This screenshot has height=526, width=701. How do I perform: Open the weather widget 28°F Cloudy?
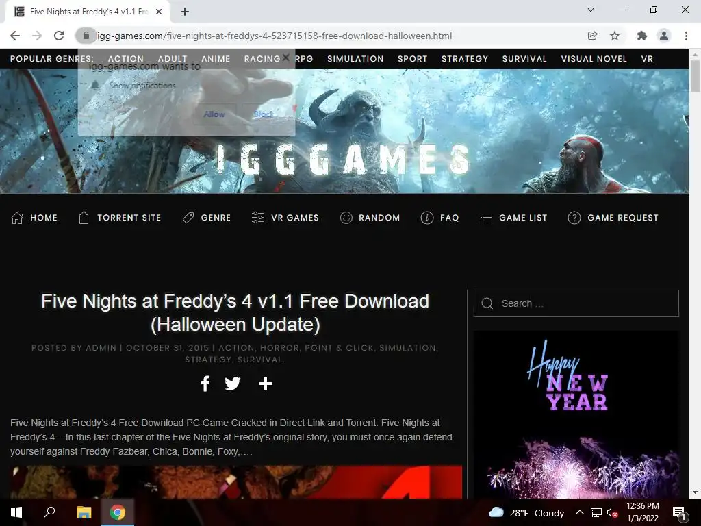(x=526, y=512)
